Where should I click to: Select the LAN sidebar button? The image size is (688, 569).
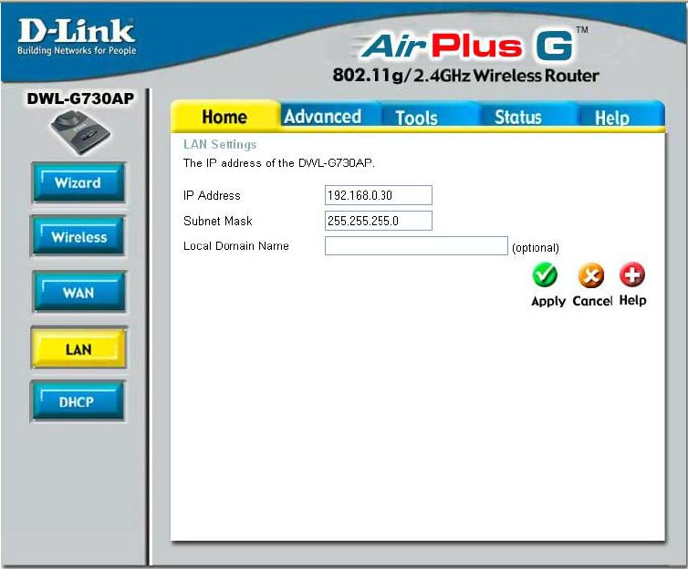click(x=79, y=348)
